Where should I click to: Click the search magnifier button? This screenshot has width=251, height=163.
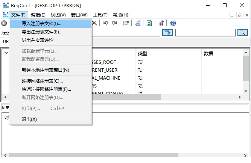tap(242, 33)
